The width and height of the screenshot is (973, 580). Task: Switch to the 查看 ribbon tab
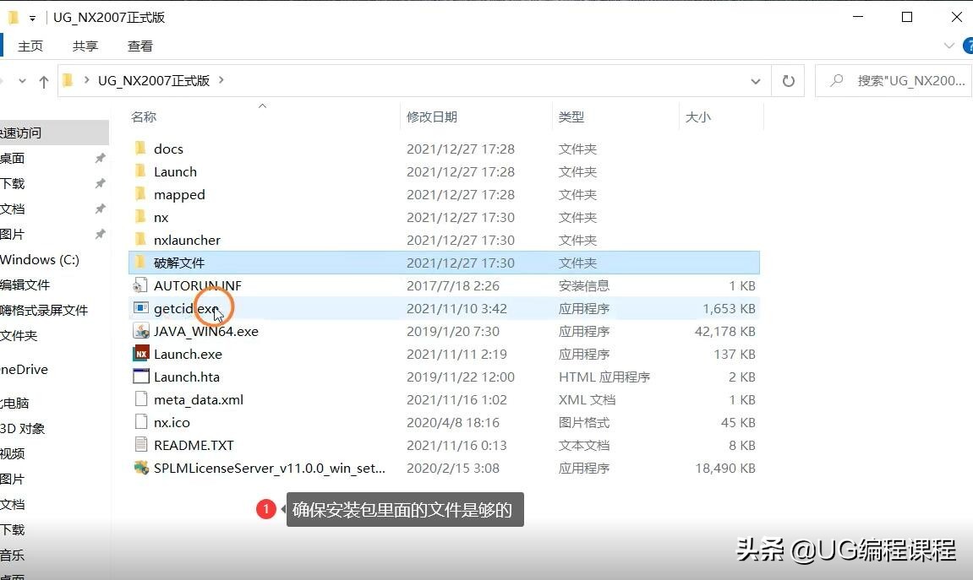click(x=139, y=46)
